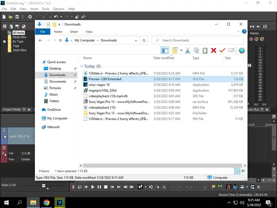Click My Computer in the address breadcrumb
The image size is (277, 208).
click(85, 40)
